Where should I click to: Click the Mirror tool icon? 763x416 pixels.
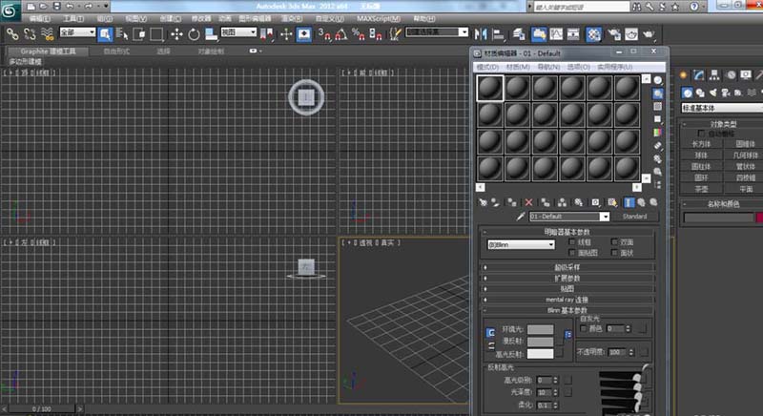tap(481, 34)
